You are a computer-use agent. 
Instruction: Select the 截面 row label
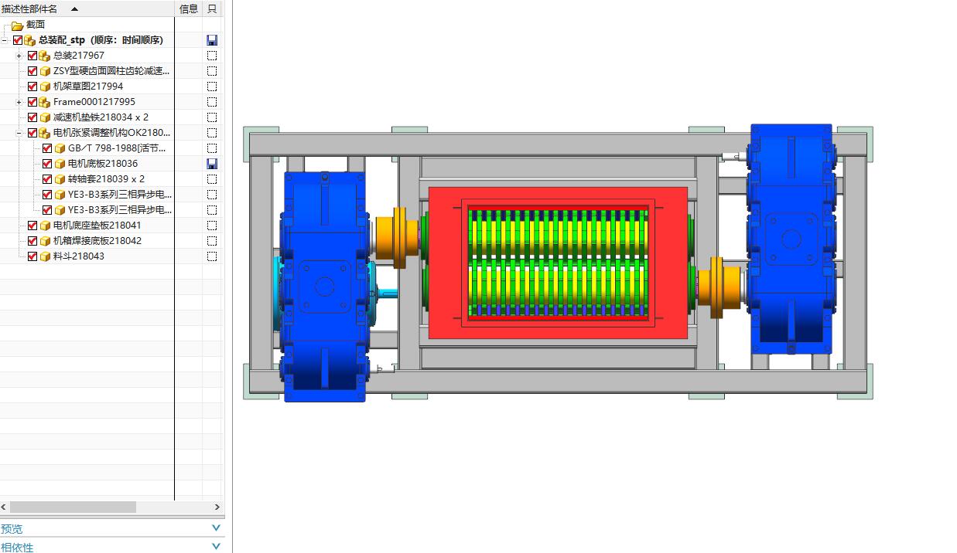point(36,25)
